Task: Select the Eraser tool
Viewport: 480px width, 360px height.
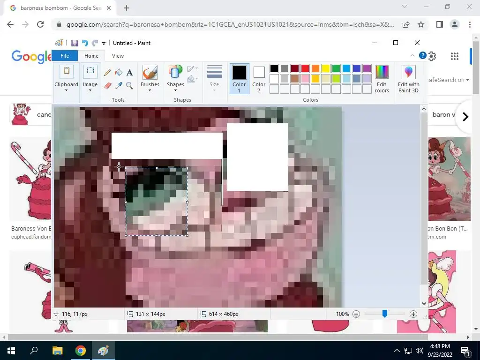Action: tap(107, 85)
